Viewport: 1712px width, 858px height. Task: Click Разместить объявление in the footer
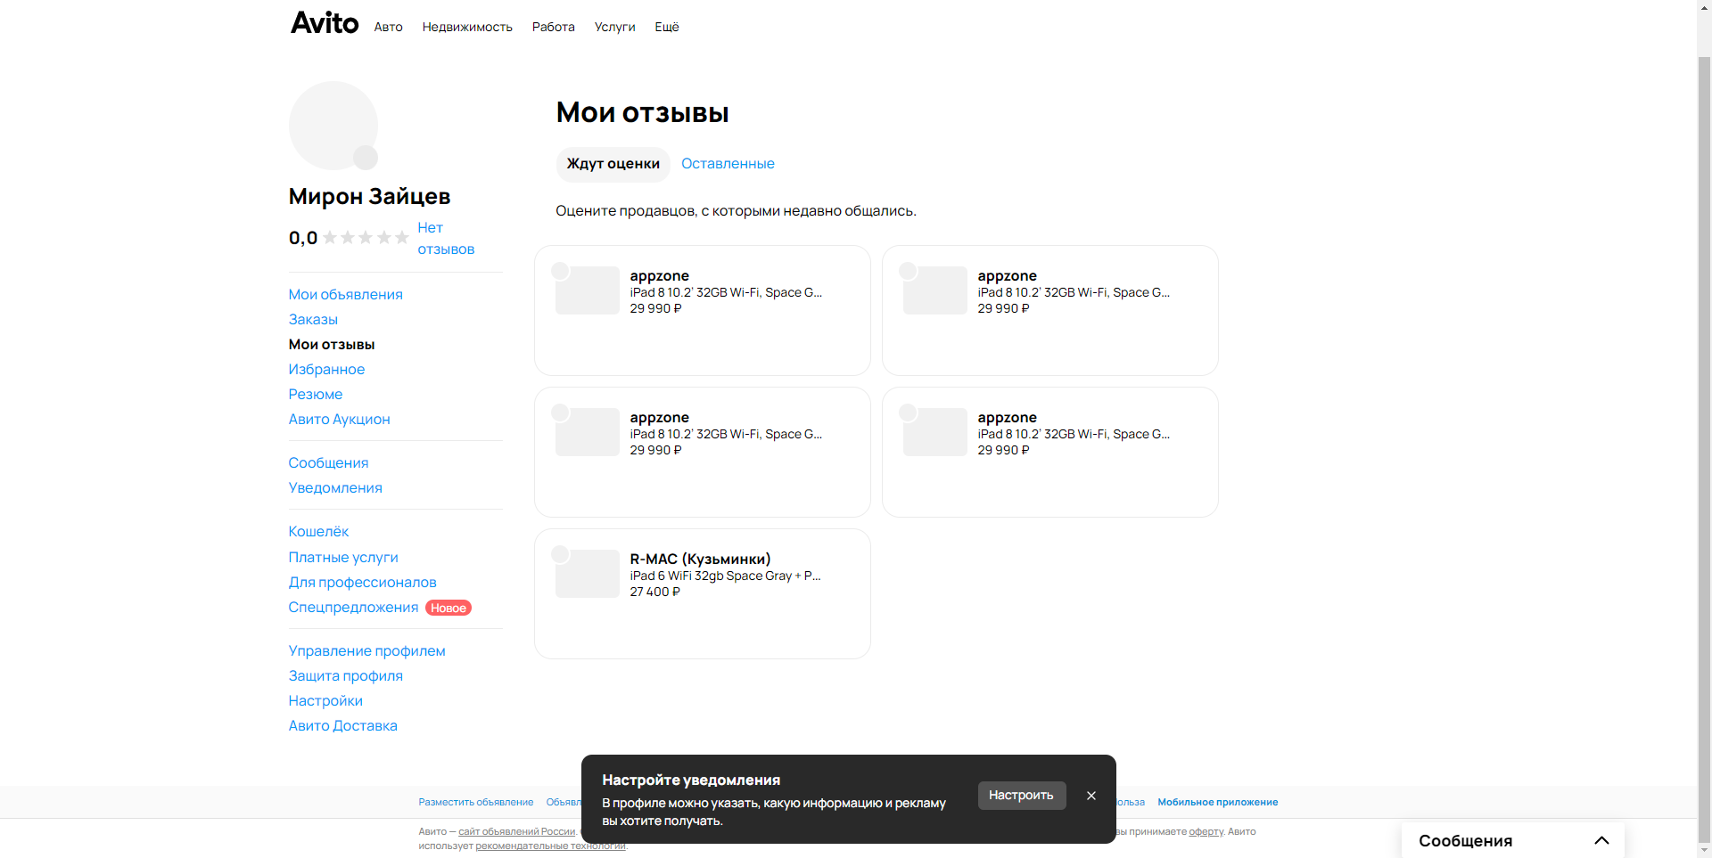pos(476,803)
